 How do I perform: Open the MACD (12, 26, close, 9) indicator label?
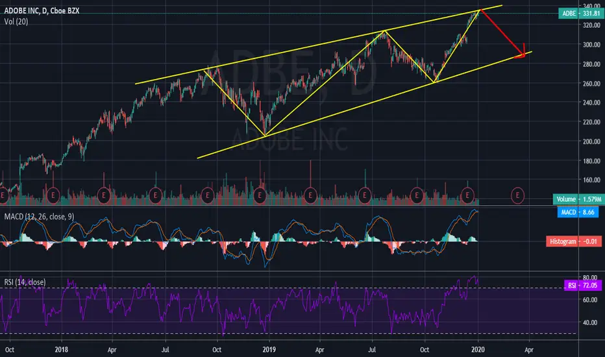point(40,217)
